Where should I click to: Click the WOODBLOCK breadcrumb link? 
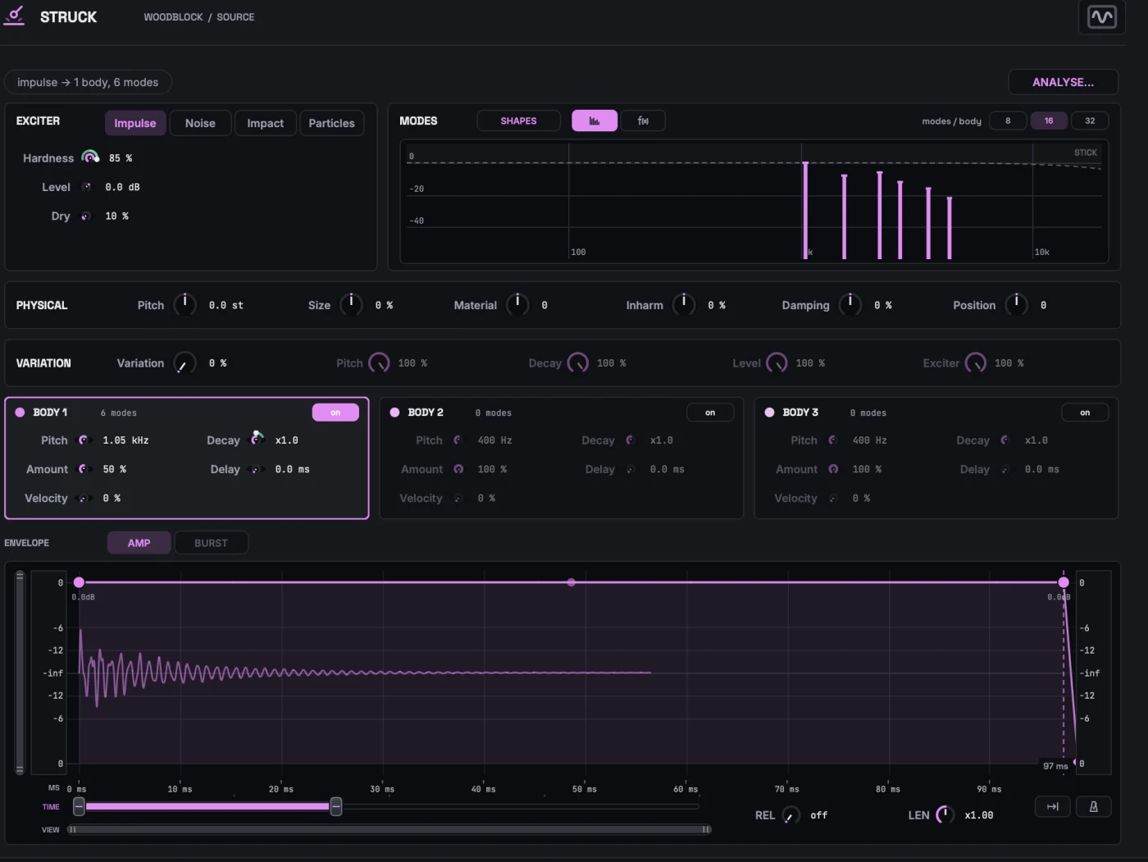point(173,17)
